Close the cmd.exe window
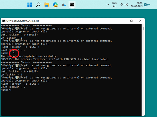 (x=140, y=21)
